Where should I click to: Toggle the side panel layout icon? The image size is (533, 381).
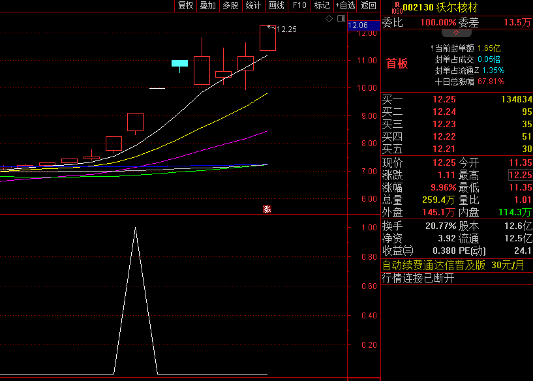tap(341, 19)
